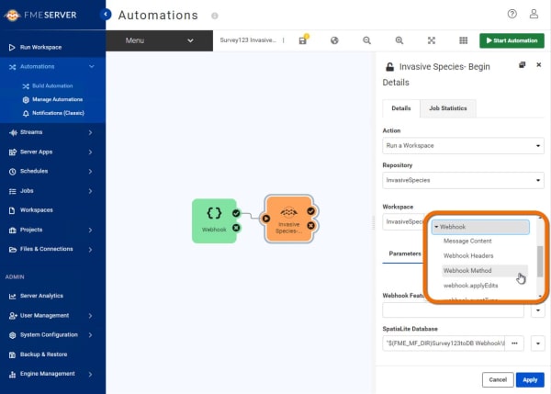Click the Webhook popup list scrollbar

point(540,261)
